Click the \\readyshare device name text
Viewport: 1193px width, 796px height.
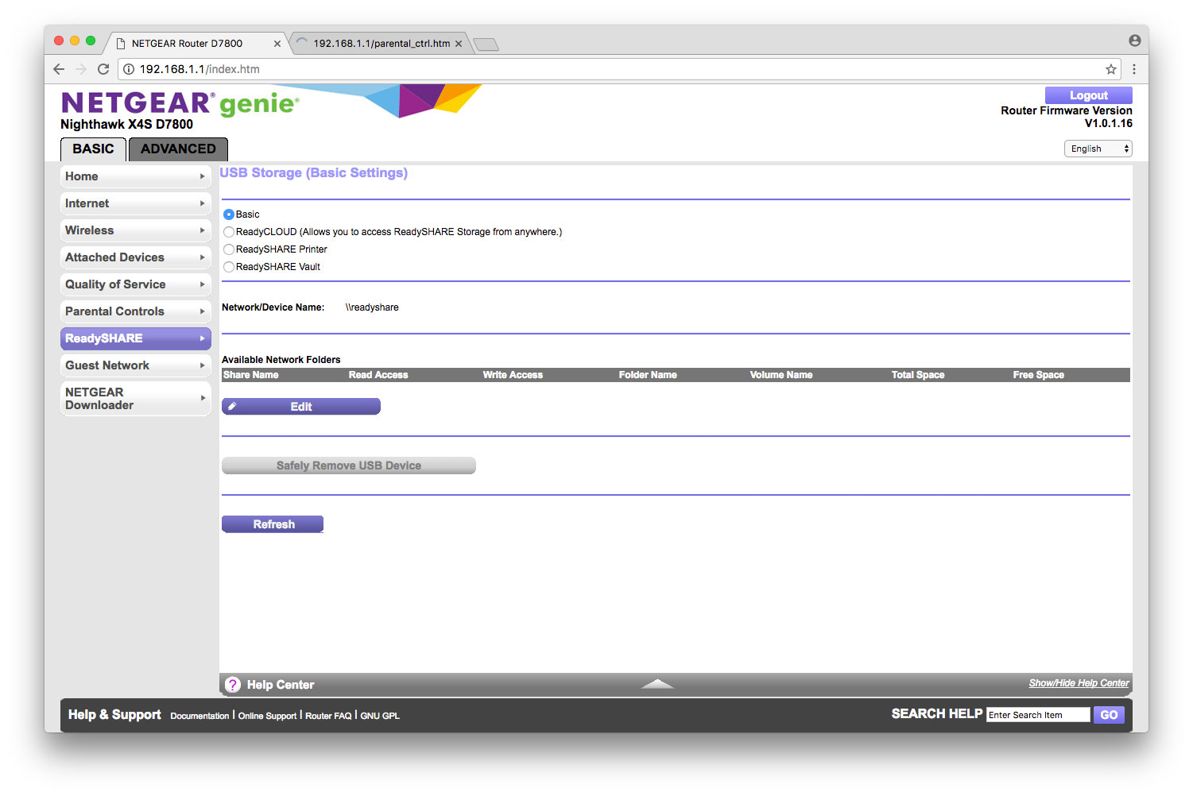[372, 307]
